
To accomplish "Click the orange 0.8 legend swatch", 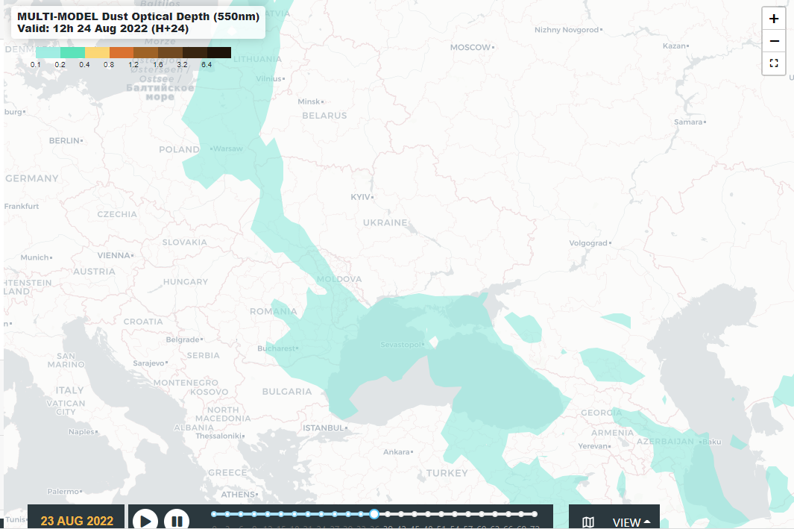I will 122,52.
